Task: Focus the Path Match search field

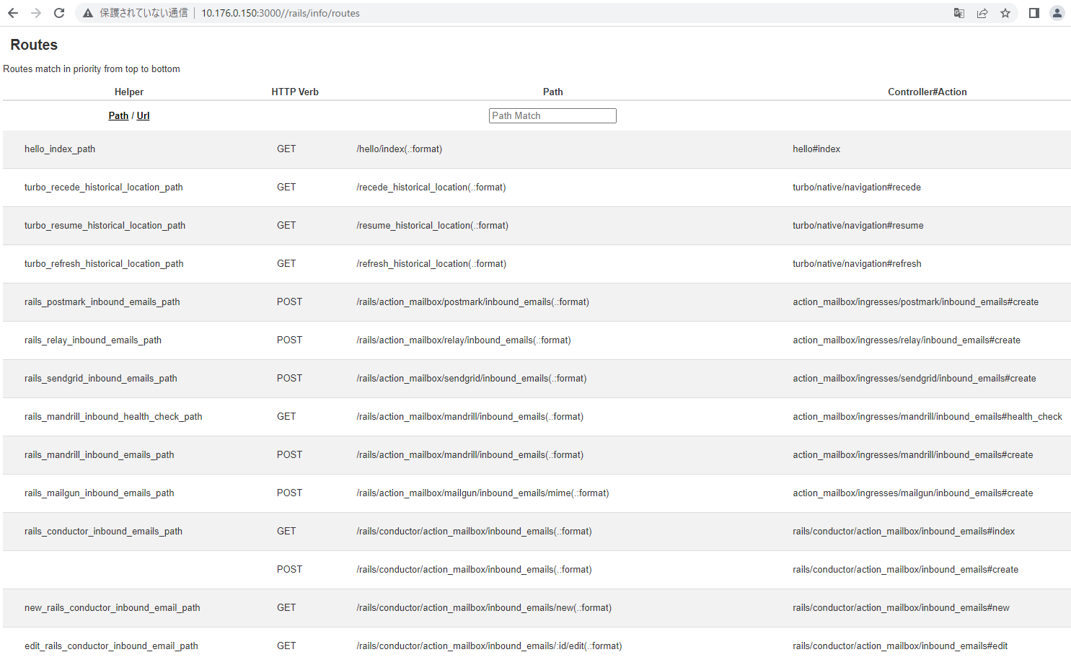Action: [552, 115]
